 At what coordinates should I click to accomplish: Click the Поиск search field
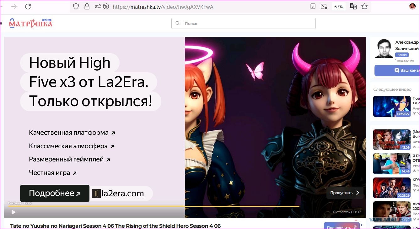coord(243,23)
